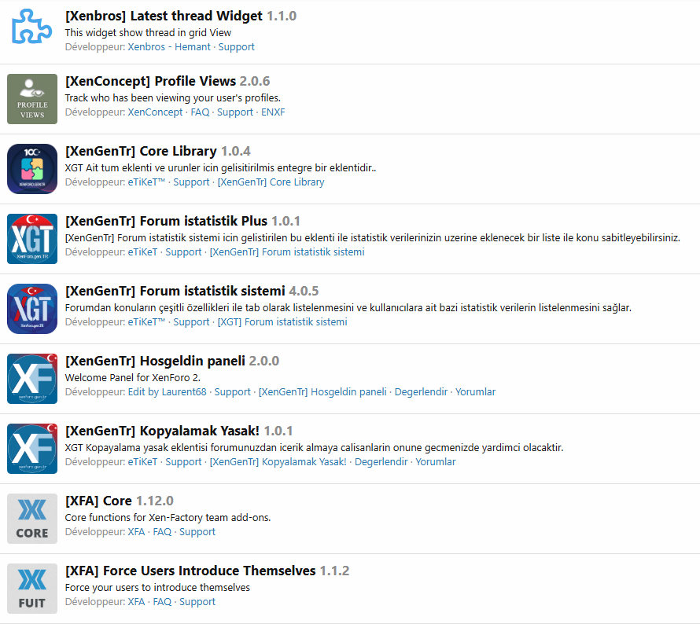The width and height of the screenshot is (700, 624).
Task: Open FAQ link for Force Users Introduce Themselves
Action: click(162, 602)
